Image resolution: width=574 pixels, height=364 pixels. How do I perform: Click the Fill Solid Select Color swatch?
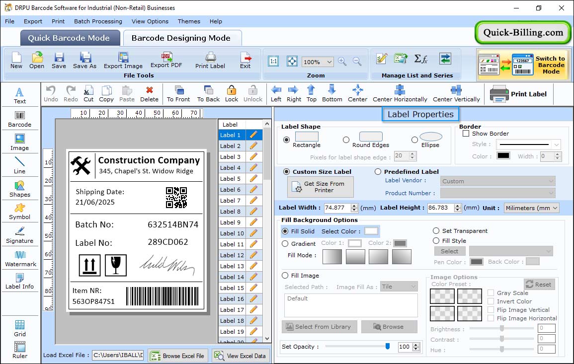click(x=371, y=231)
